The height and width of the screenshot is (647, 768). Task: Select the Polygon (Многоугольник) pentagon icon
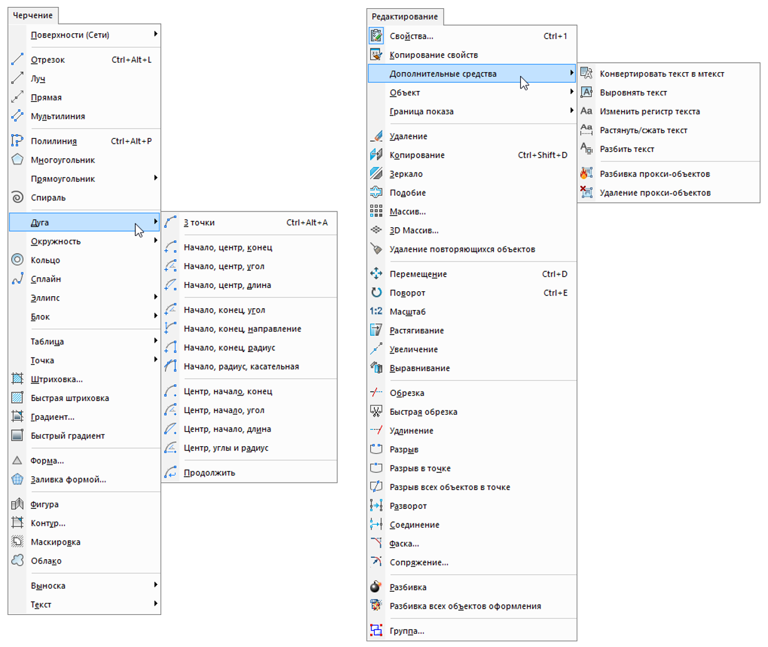[18, 160]
